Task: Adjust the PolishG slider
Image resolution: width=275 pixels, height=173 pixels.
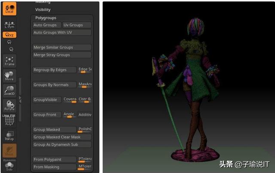Action: 85,130
